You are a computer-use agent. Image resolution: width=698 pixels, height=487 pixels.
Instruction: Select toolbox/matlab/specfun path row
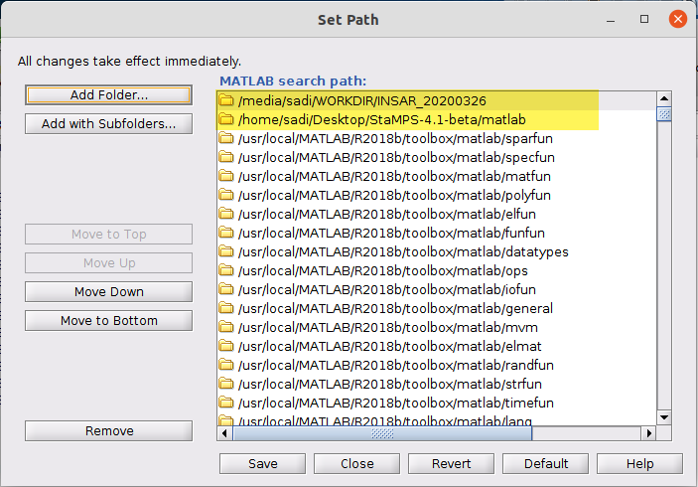tap(437, 157)
